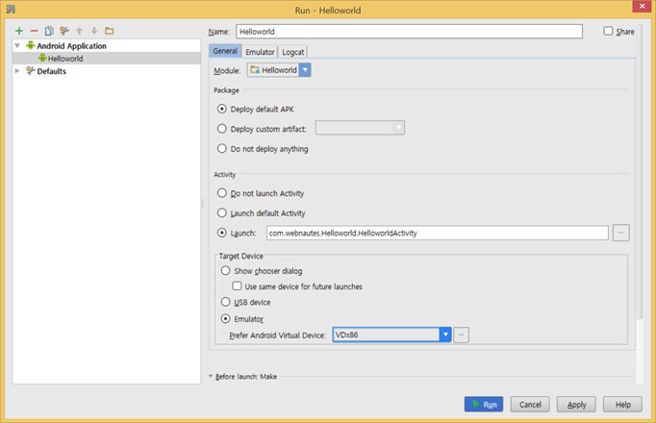Open Prefer Android Virtual Device dropdown arrow
This screenshot has height=423, width=656.
pyautogui.click(x=445, y=335)
